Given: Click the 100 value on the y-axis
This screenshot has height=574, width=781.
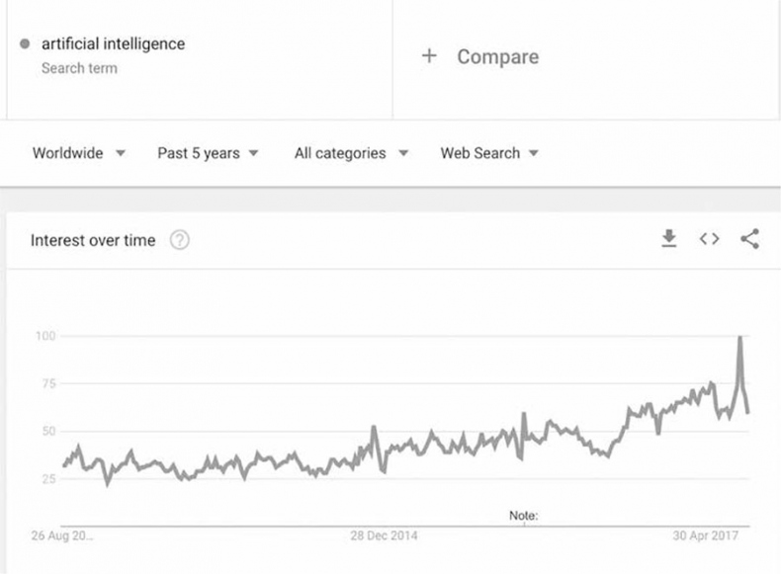Looking at the screenshot, I should pyautogui.click(x=45, y=336).
